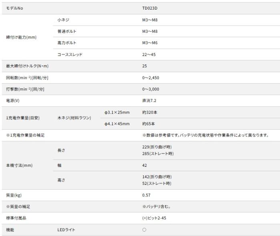Viewport: 280px width, 236px height.
Task: Click the 285(ストレート時) value
Action: (158, 154)
